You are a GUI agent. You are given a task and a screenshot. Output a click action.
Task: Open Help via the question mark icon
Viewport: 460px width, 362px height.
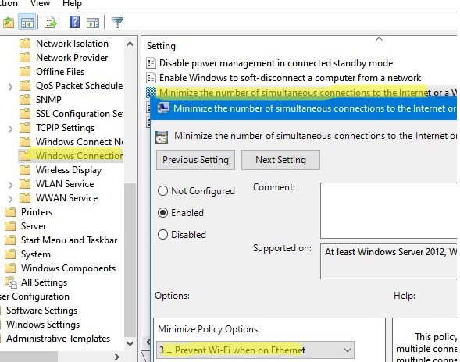74,22
